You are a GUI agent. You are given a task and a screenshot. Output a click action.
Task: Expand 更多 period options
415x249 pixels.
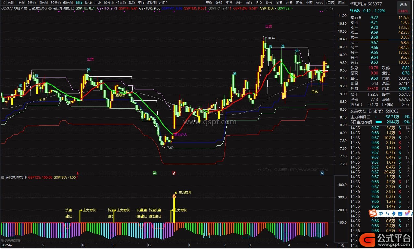pos(163,3)
